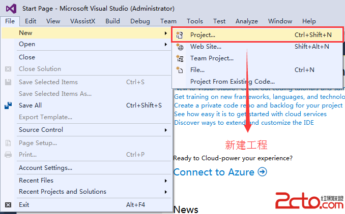Open the Analyze menu
345x214 pixels.
click(x=247, y=21)
